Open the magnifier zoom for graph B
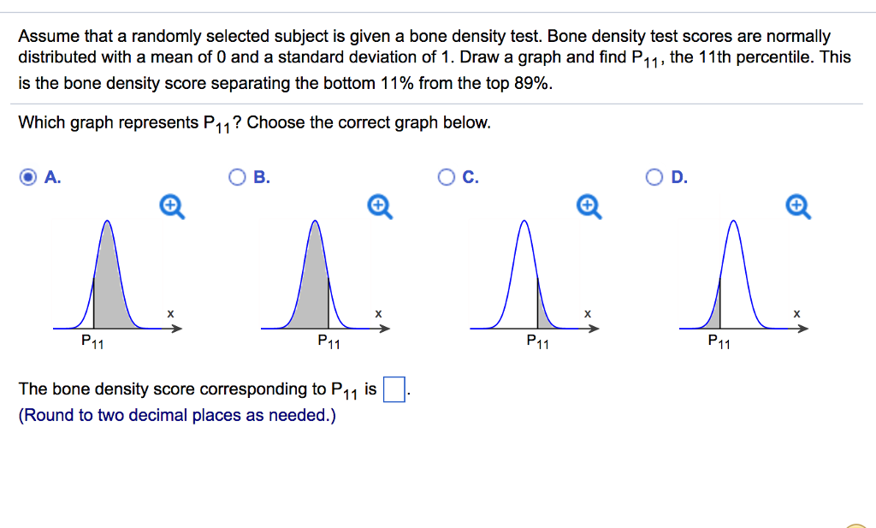876x528 pixels. tap(379, 205)
